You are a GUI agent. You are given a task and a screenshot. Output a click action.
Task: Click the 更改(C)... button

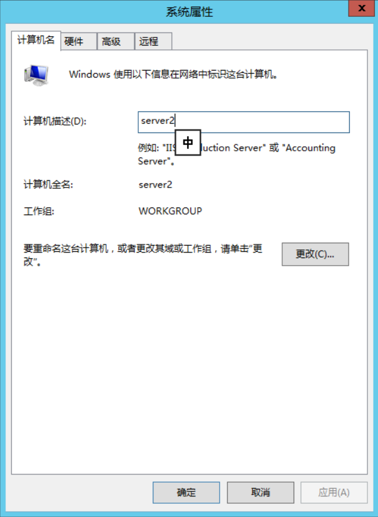[x=315, y=254]
